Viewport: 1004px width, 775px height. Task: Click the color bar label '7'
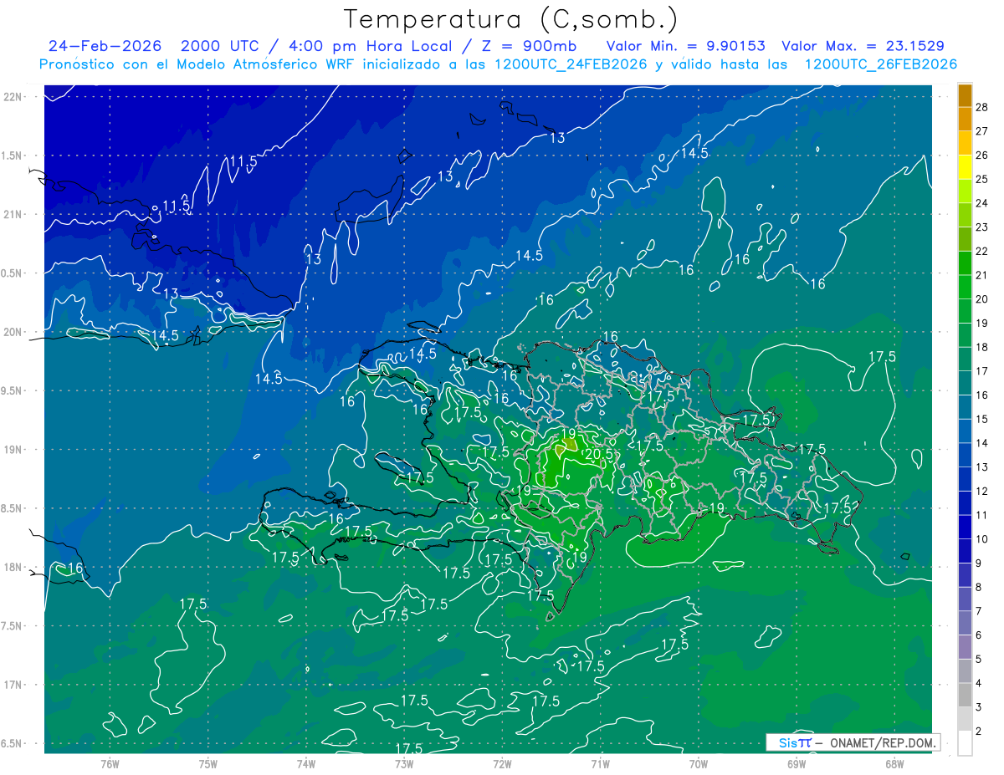pyautogui.click(x=979, y=611)
